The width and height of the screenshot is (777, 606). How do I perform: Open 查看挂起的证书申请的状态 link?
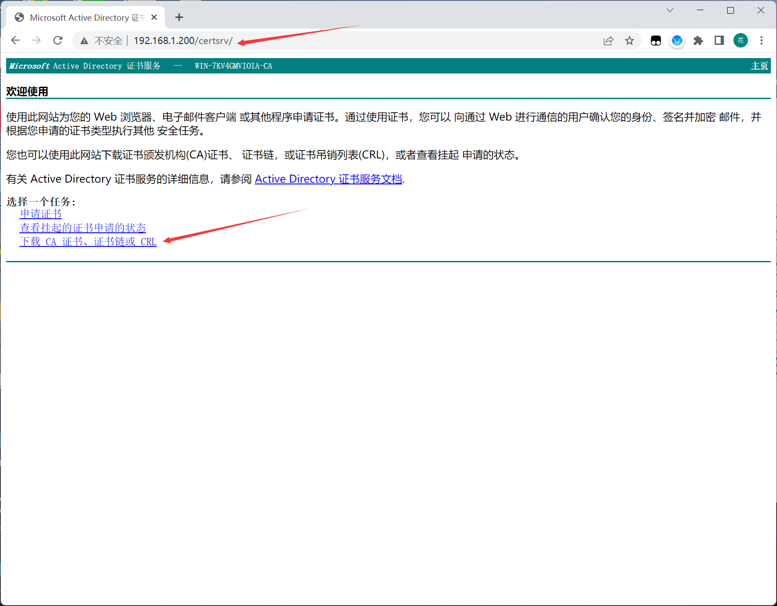point(83,228)
